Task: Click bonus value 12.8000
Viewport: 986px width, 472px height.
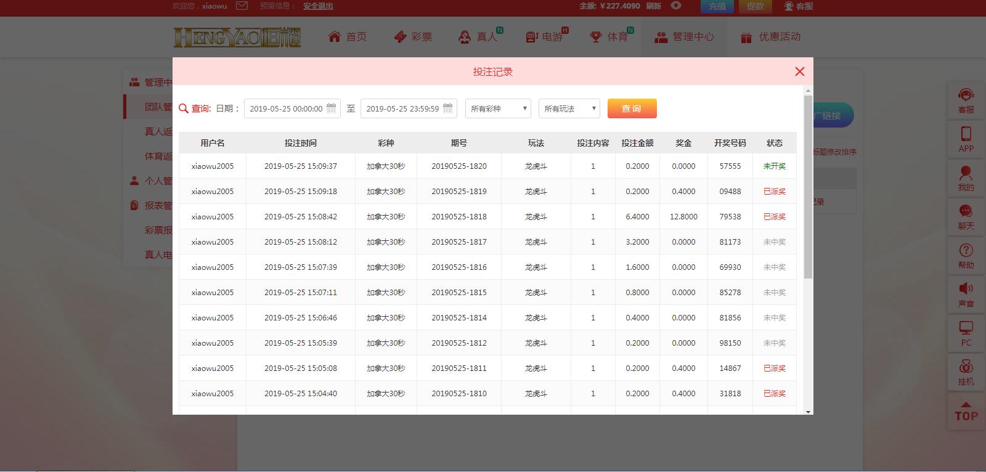Action: pyautogui.click(x=683, y=217)
